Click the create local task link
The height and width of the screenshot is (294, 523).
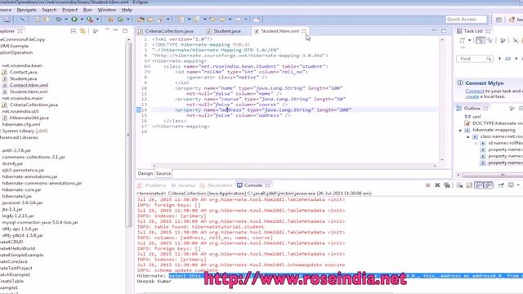[x=472, y=96]
